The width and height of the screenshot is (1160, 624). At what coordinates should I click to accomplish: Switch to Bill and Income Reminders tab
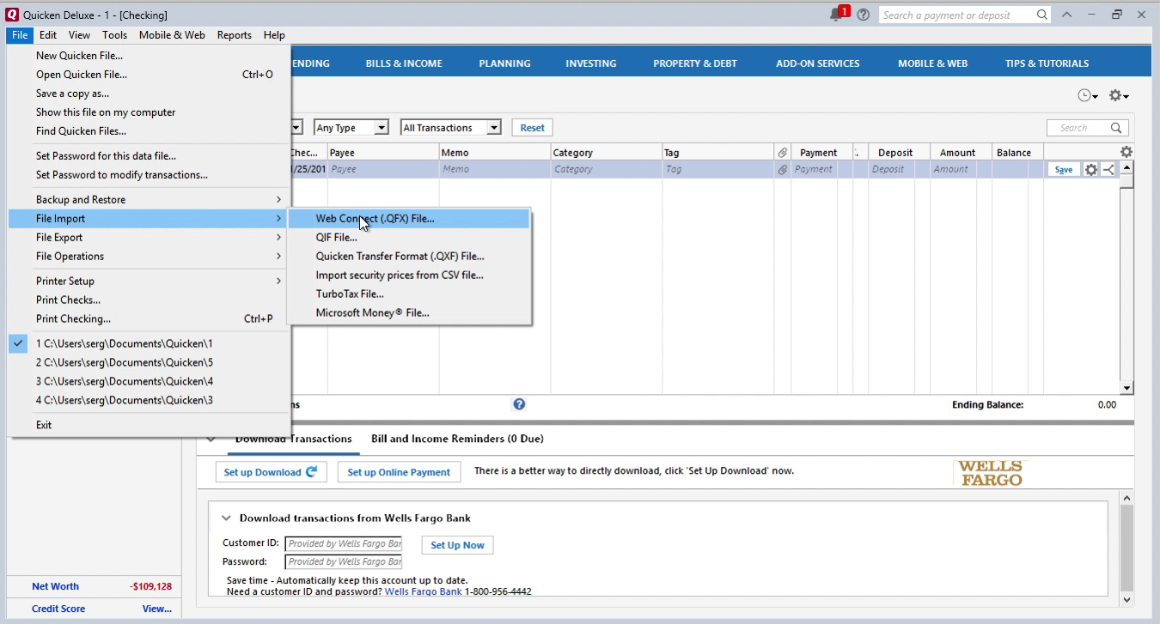click(457, 439)
